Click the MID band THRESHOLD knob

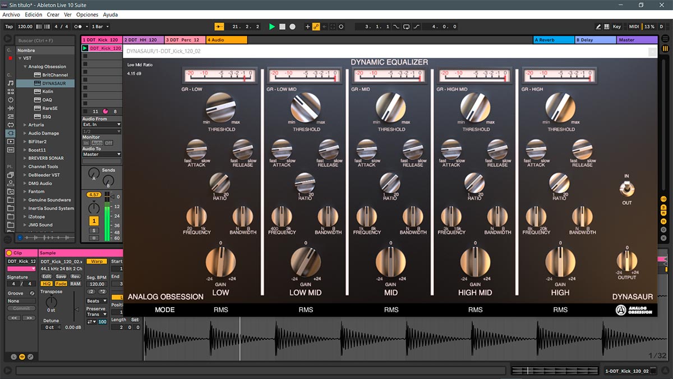pyautogui.click(x=391, y=108)
